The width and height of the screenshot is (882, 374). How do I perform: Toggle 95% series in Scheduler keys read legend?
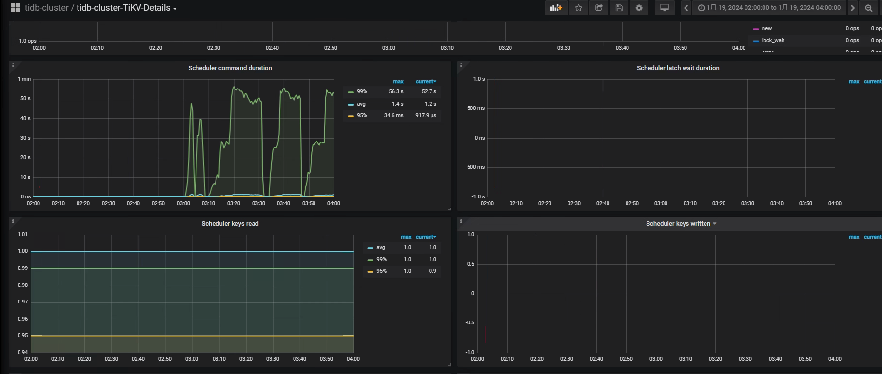[x=381, y=271]
